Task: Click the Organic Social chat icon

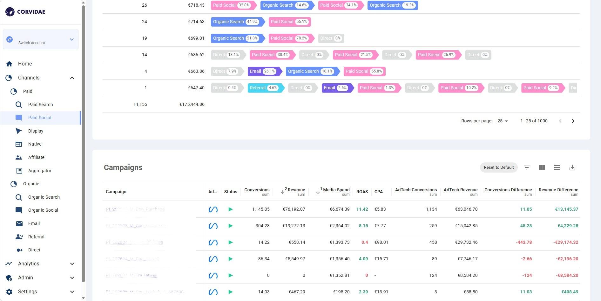Action: (19, 210)
